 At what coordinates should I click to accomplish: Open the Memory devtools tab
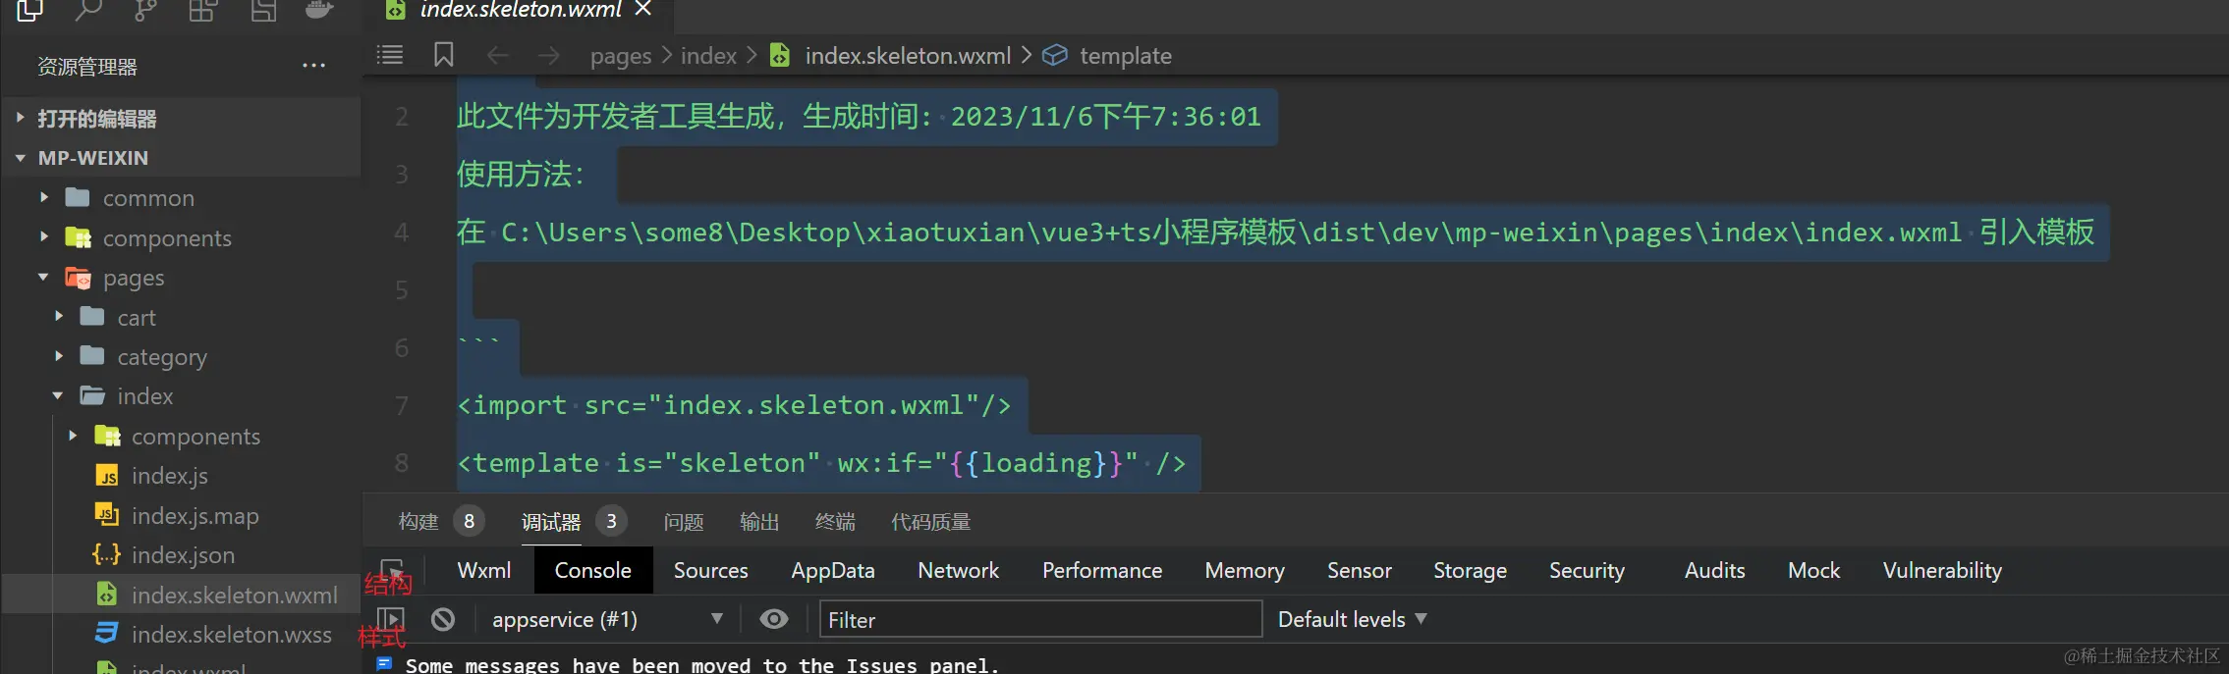point(1245,571)
